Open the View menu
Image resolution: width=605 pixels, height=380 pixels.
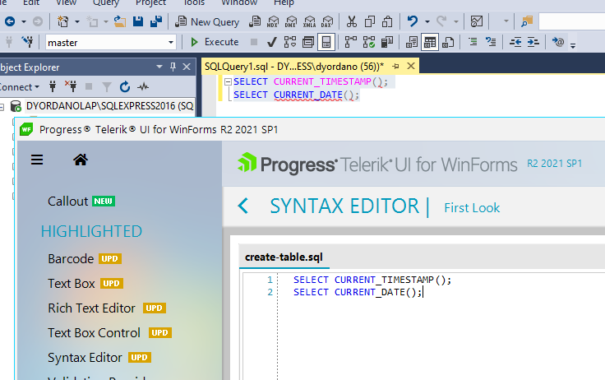[67, 2]
